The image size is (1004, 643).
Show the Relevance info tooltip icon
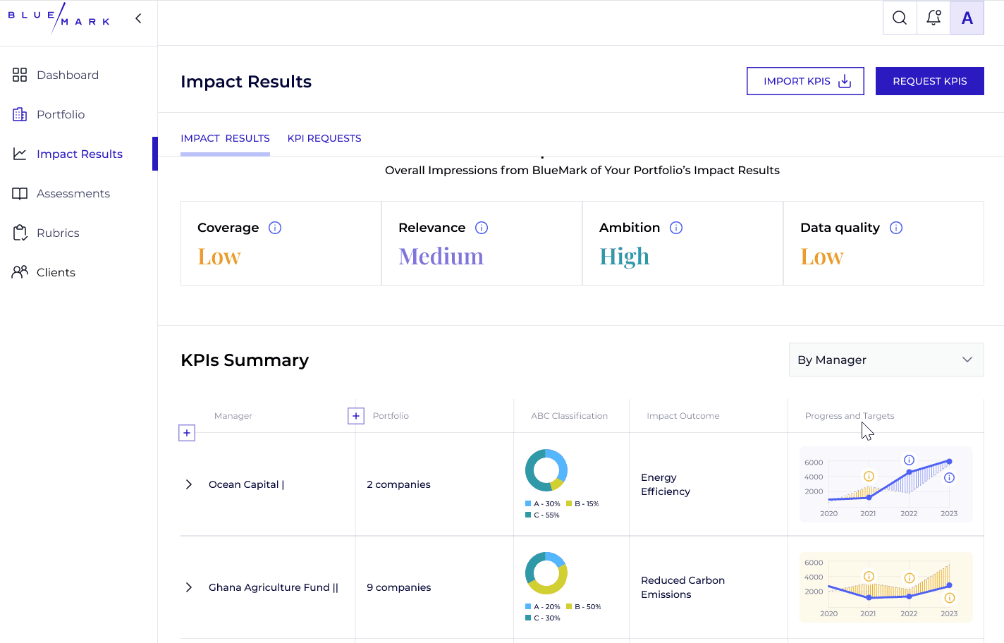[x=482, y=228]
